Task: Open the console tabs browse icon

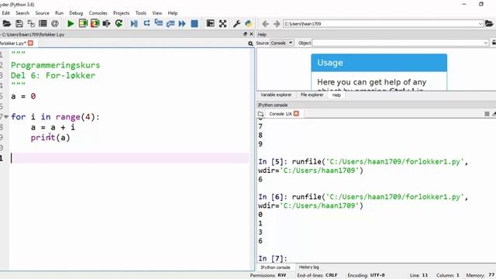Action: coord(260,114)
